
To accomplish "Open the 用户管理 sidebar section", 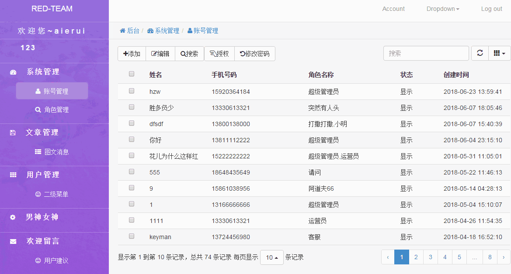I will click(x=42, y=175).
